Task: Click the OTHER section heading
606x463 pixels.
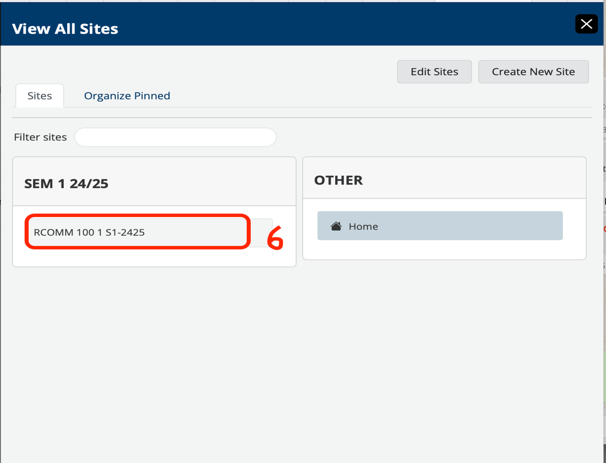Action: coord(338,180)
